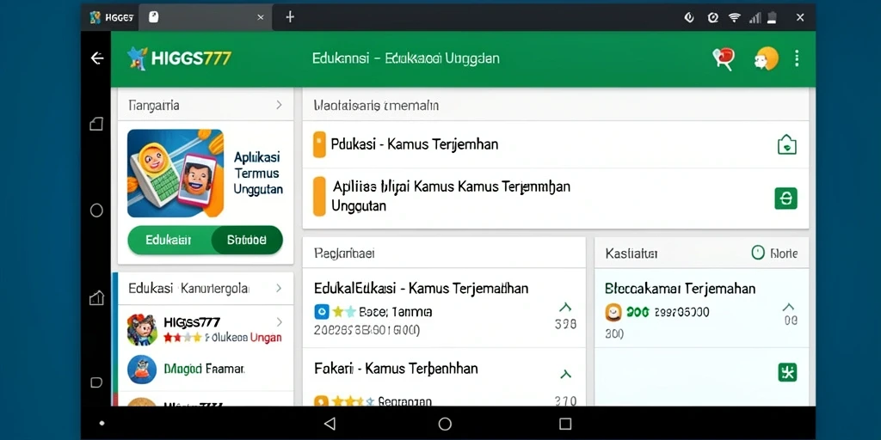
Task: Click star rating under HIGGS777 row
Action: click(x=182, y=338)
